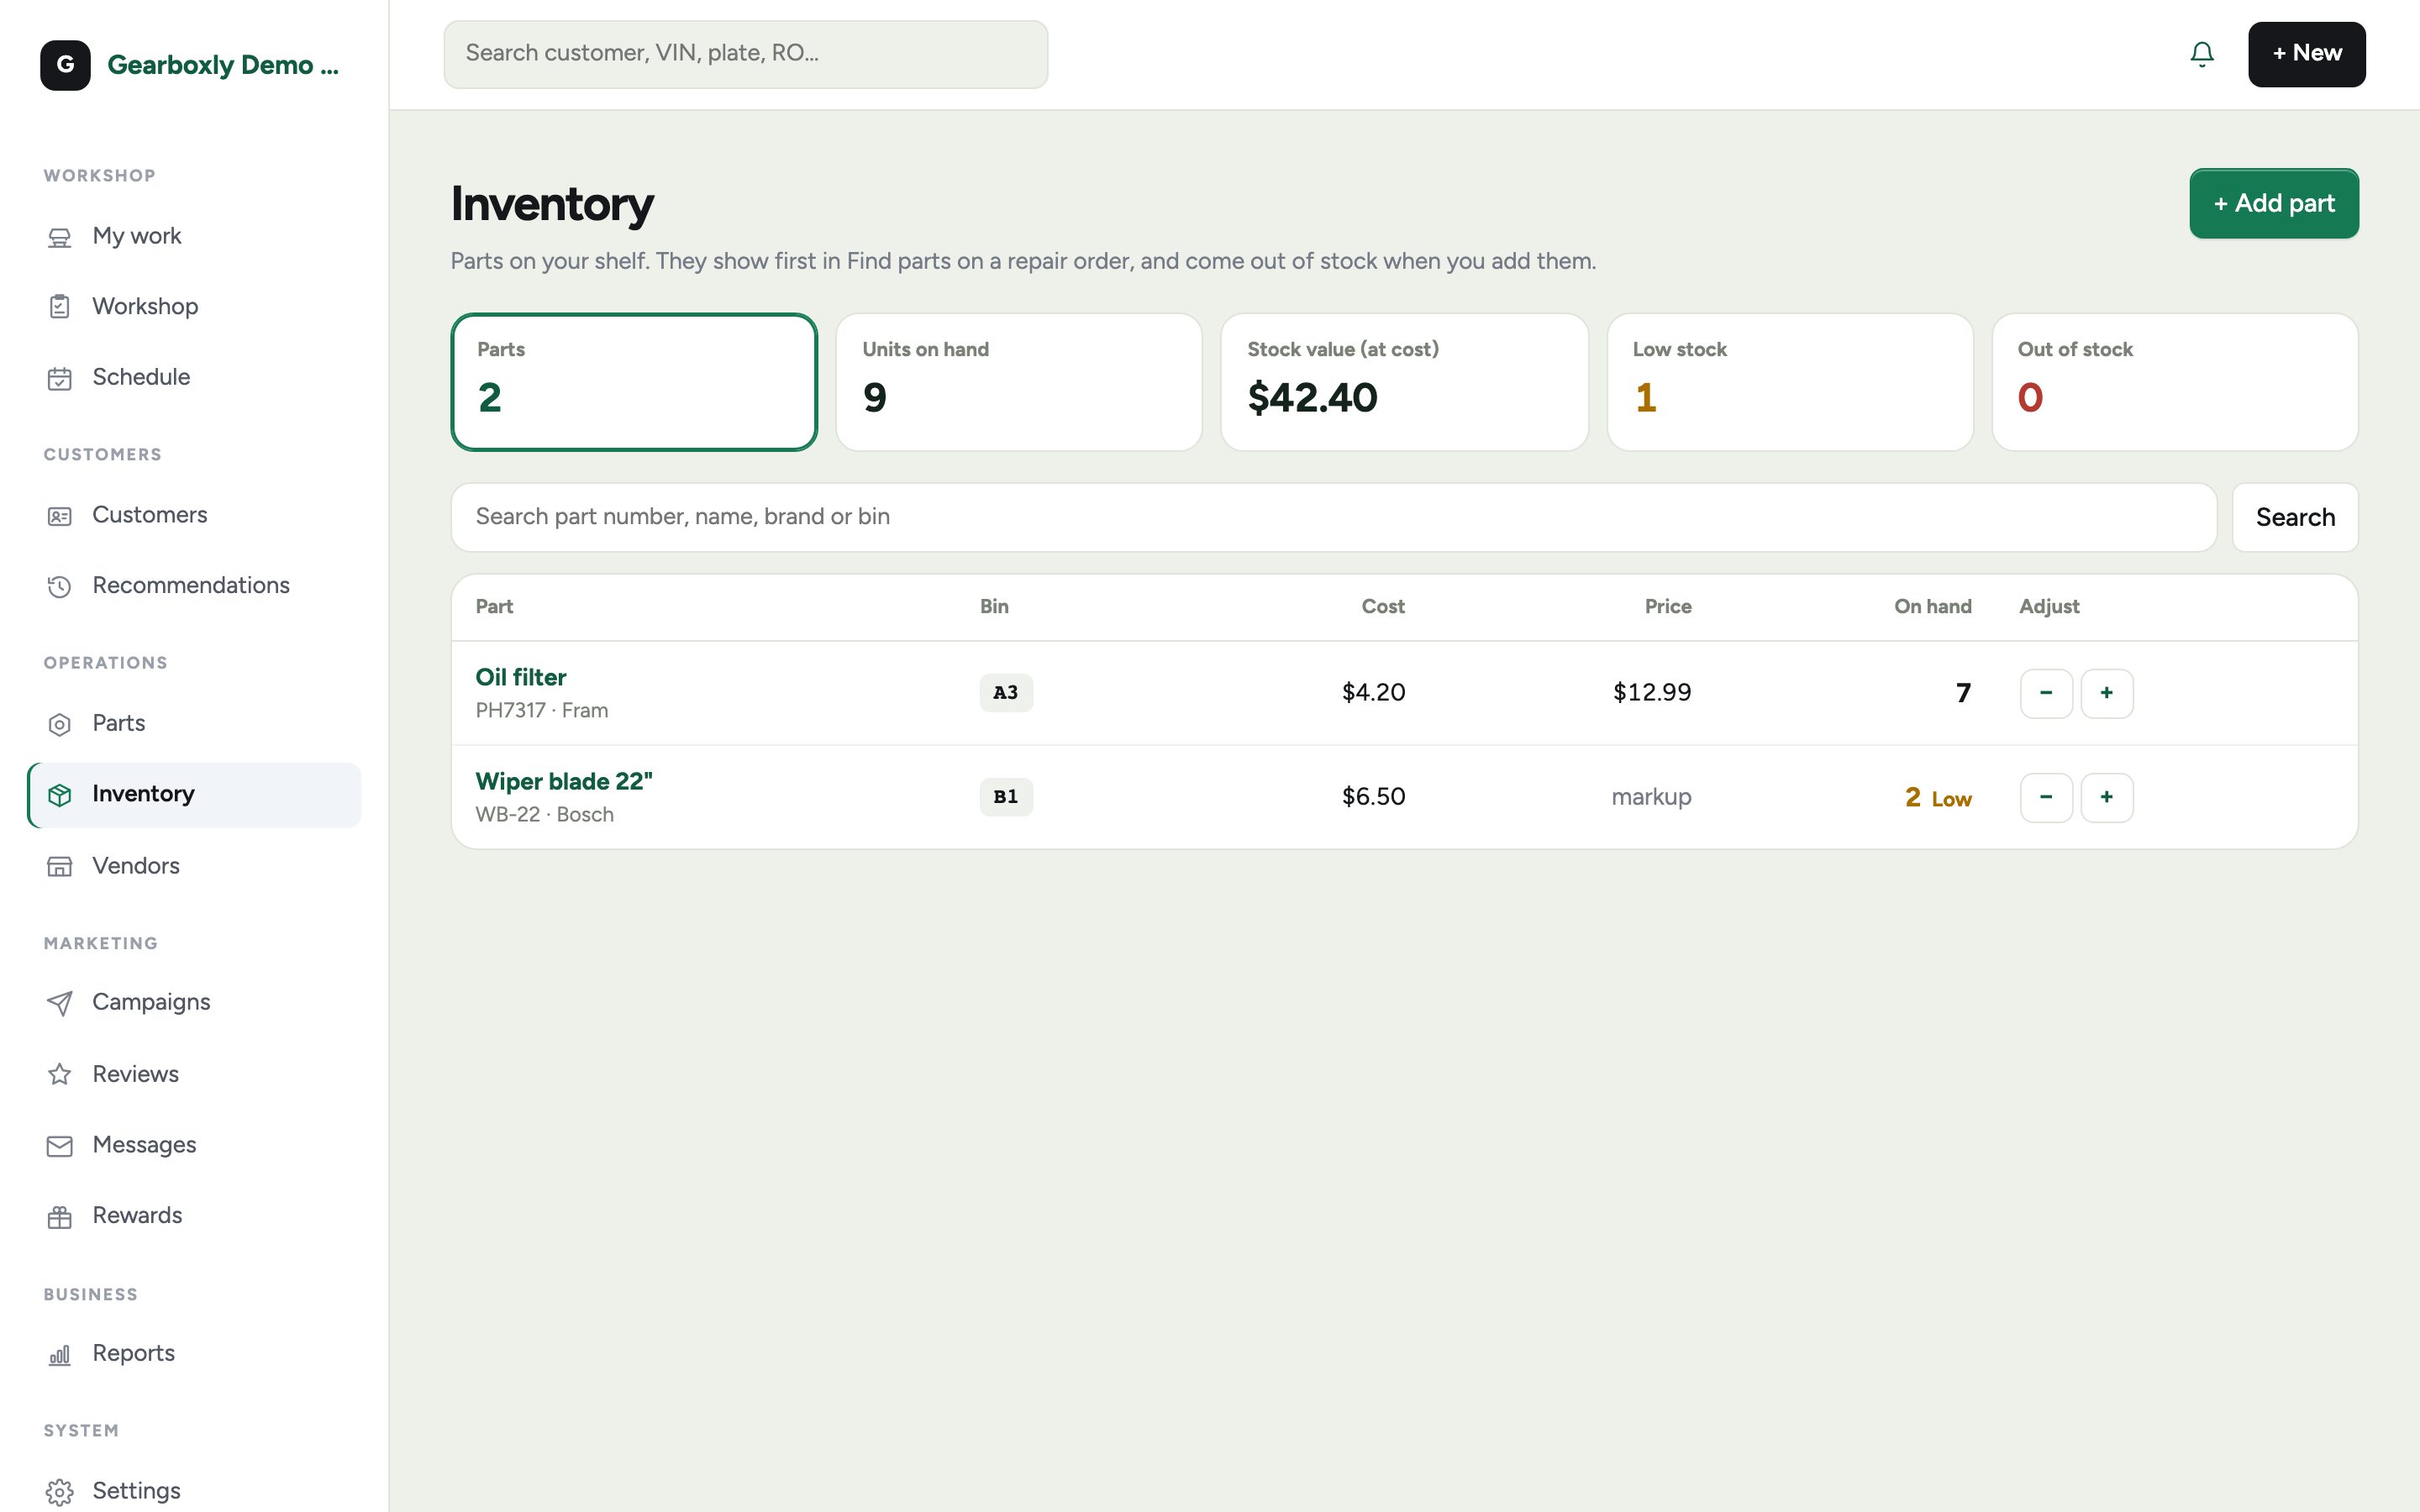The image size is (2420, 1512).
Task: Open the Wiper blade 22" part link
Action: tap(563, 781)
